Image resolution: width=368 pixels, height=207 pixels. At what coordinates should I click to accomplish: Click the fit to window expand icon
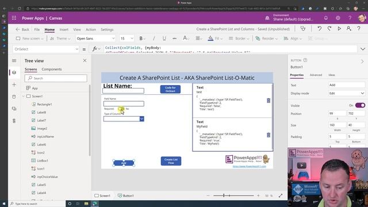click(281, 195)
